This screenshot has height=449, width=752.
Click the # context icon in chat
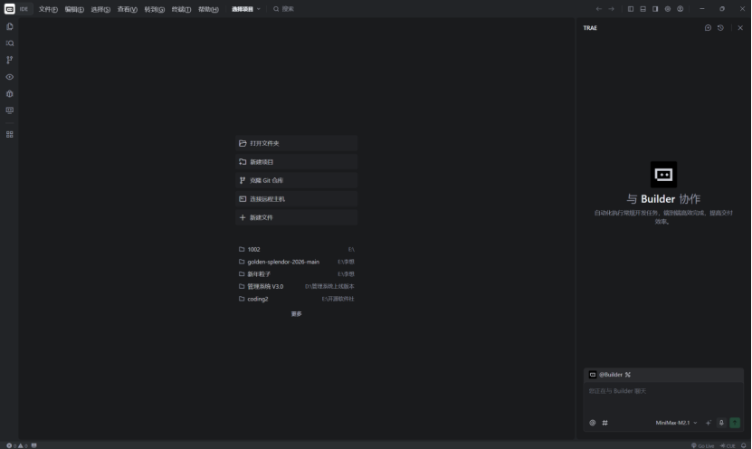click(605, 423)
